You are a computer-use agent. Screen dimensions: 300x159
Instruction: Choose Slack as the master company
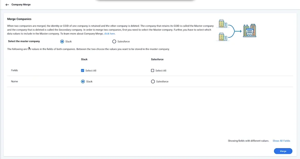coord(62,41)
